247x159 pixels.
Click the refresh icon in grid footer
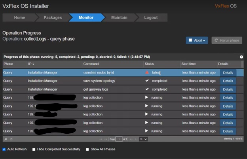pos(10,139)
